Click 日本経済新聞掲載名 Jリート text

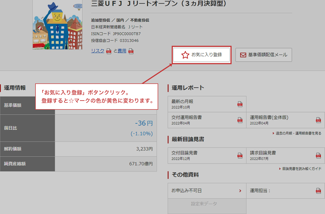pos(117,27)
